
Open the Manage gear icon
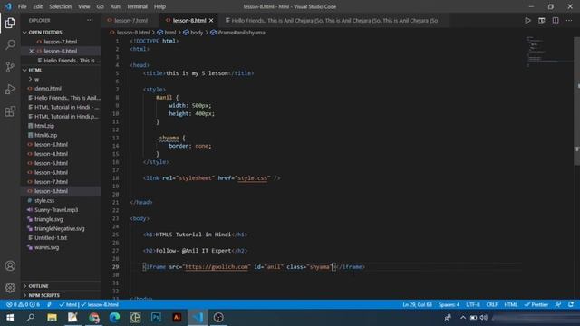coord(10,287)
